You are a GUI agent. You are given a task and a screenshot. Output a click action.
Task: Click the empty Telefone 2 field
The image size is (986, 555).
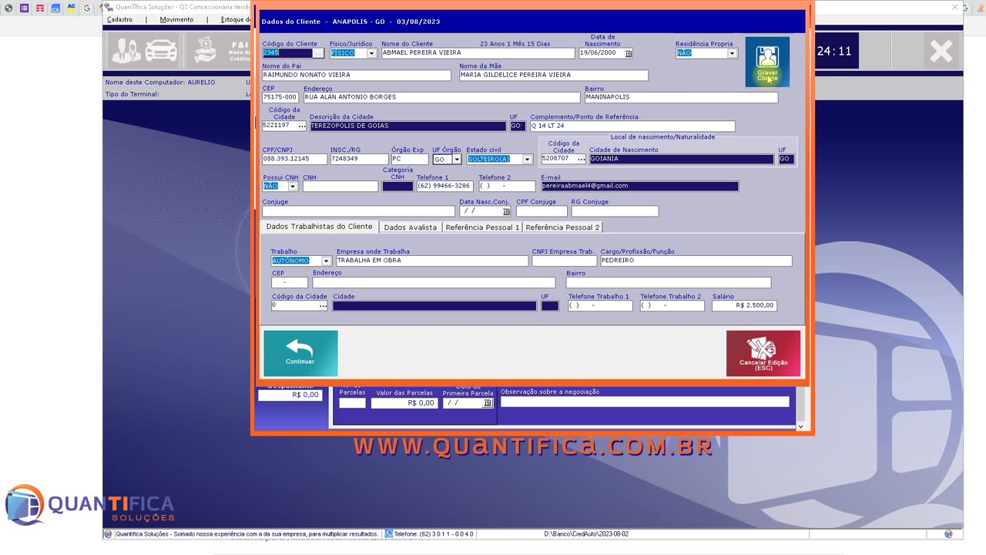[x=507, y=187]
